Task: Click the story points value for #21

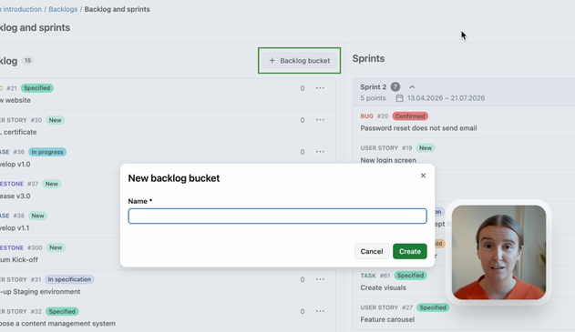Action: (x=303, y=88)
